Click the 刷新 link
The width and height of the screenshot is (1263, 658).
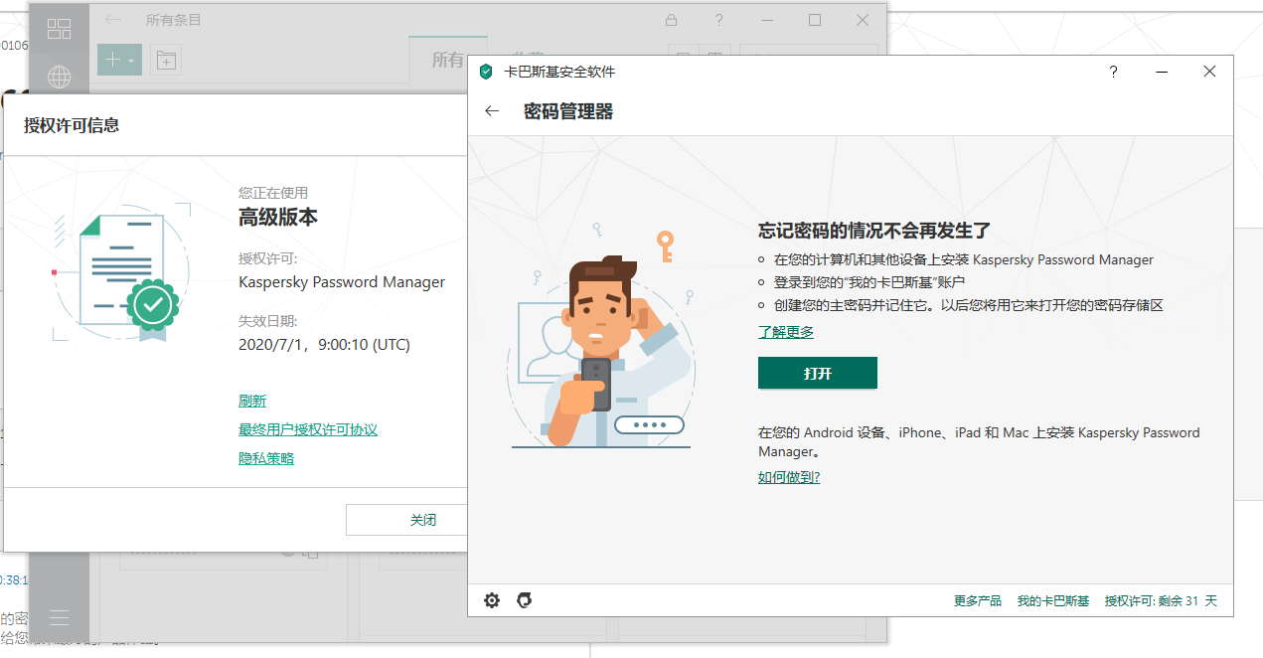pyautogui.click(x=252, y=401)
